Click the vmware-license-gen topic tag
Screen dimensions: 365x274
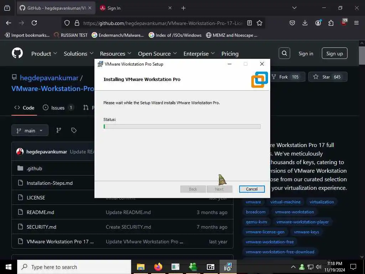pyautogui.click(x=265, y=232)
